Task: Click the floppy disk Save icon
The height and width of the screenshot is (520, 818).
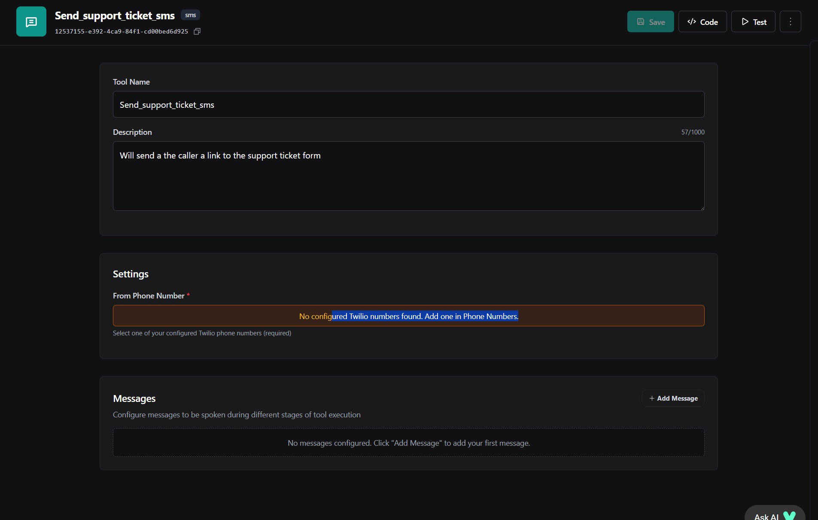Action: click(x=640, y=21)
